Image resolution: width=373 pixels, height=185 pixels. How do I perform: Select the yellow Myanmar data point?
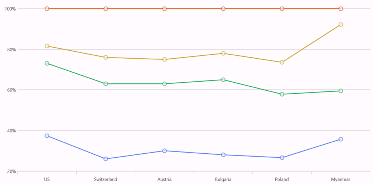click(341, 24)
